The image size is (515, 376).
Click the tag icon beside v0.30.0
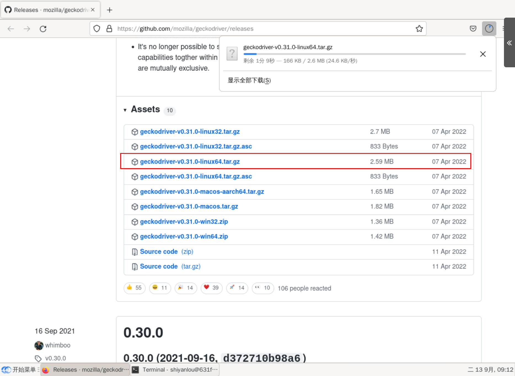click(x=38, y=358)
